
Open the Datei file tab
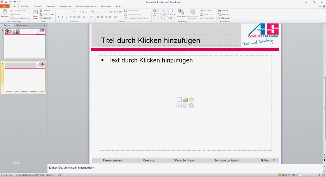pos(4,6)
